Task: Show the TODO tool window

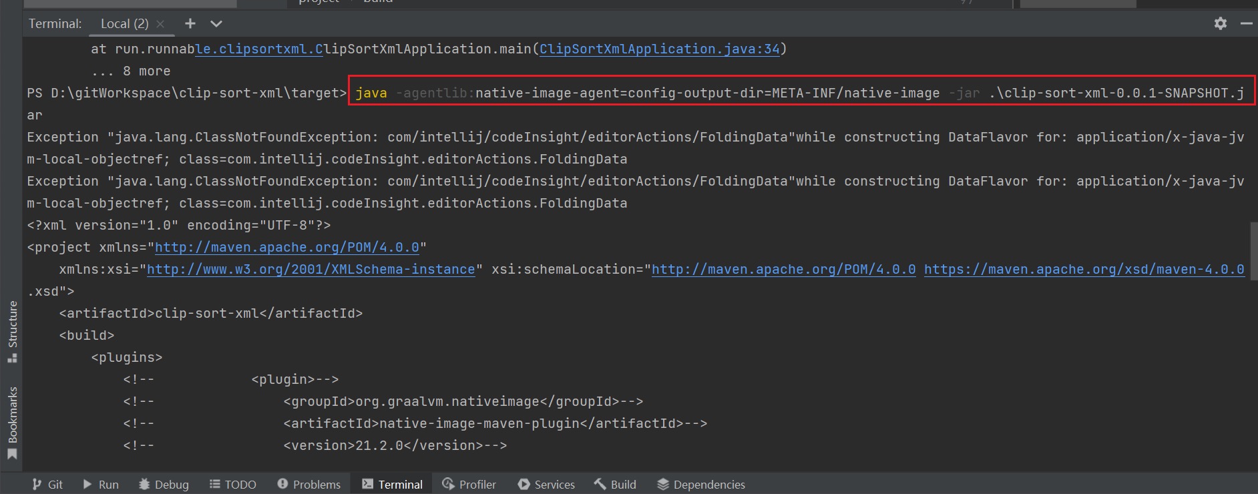Action: [233, 484]
